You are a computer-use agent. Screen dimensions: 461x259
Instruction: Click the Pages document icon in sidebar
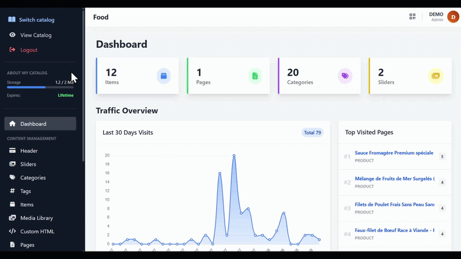pos(12,245)
